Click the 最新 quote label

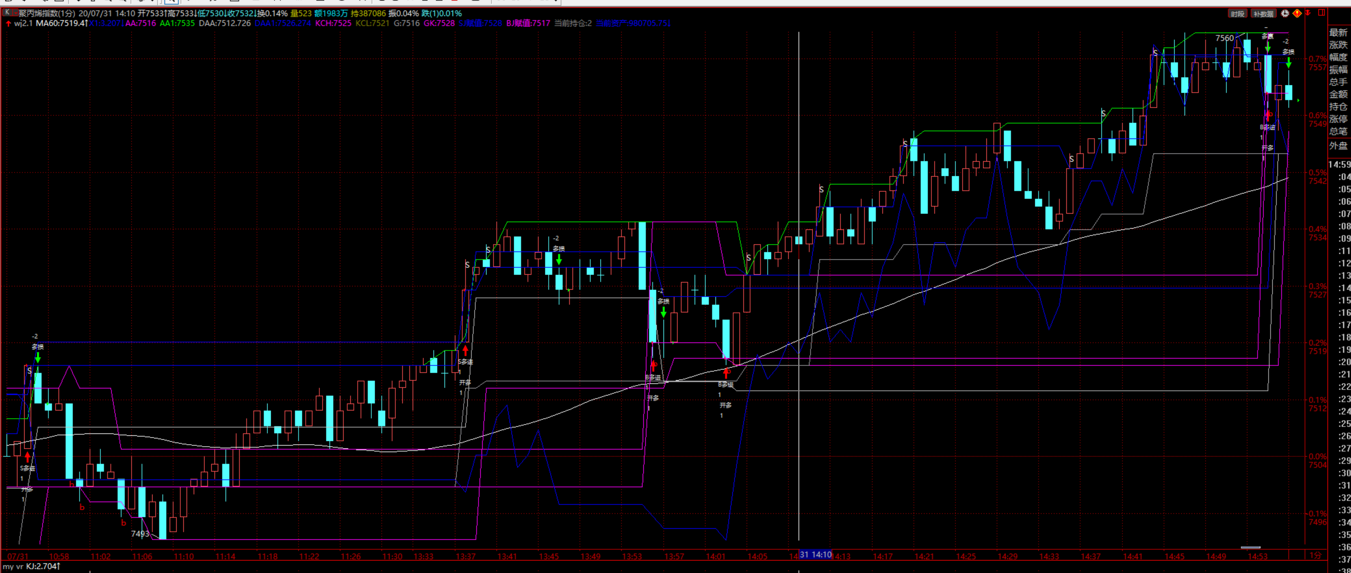pyautogui.click(x=1338, y=32)
